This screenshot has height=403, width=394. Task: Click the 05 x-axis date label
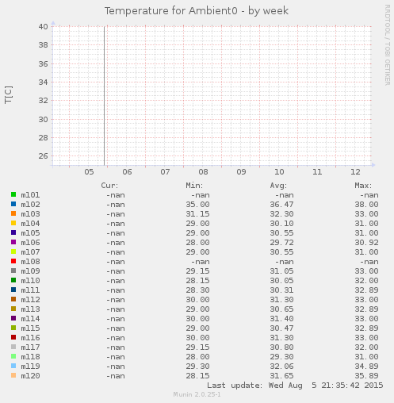pos(89,172)
